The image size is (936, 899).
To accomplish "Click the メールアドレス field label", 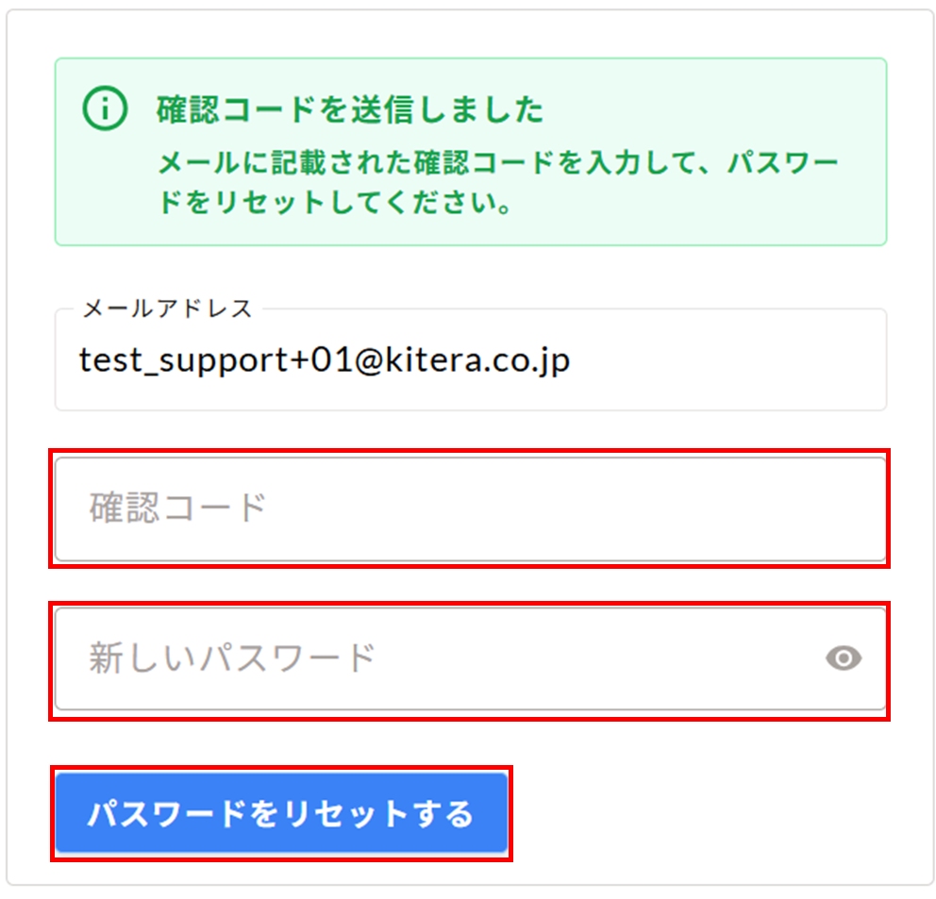I will [x=167, y=308].
